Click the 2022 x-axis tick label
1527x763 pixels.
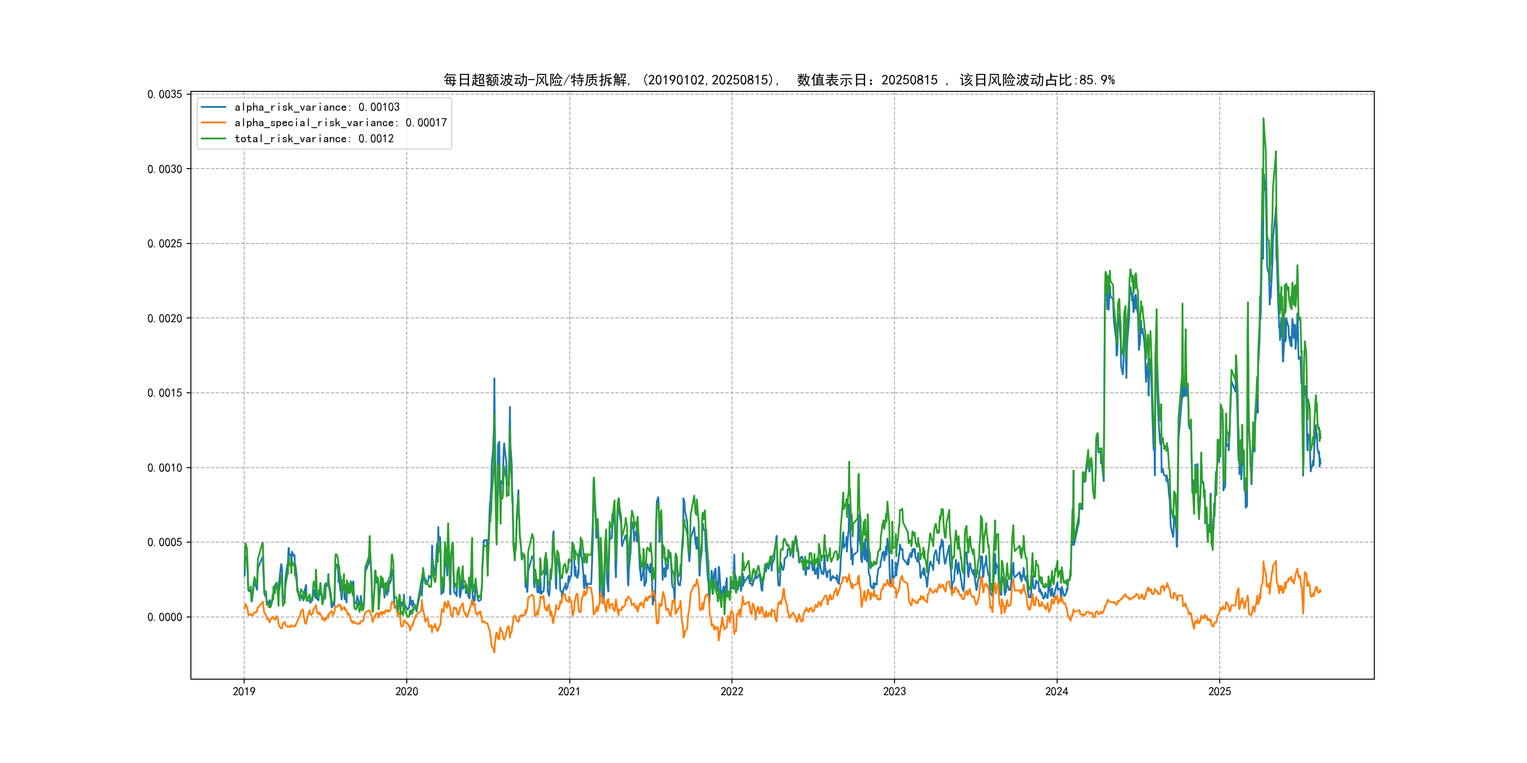point(731,691)
